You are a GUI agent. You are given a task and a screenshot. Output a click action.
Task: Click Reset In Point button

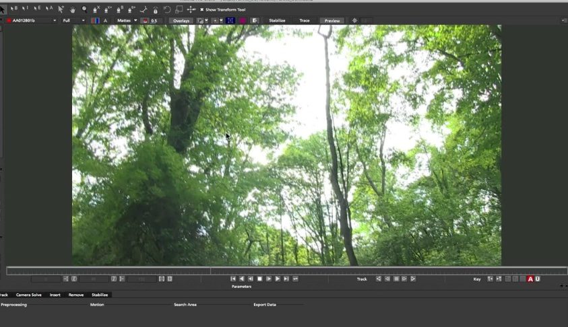74,279
